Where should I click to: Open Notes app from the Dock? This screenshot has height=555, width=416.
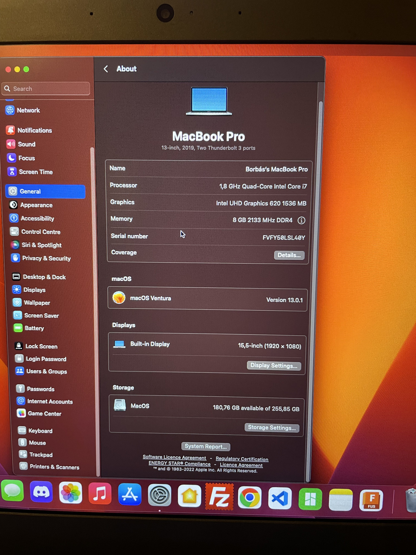pos(341,500)
